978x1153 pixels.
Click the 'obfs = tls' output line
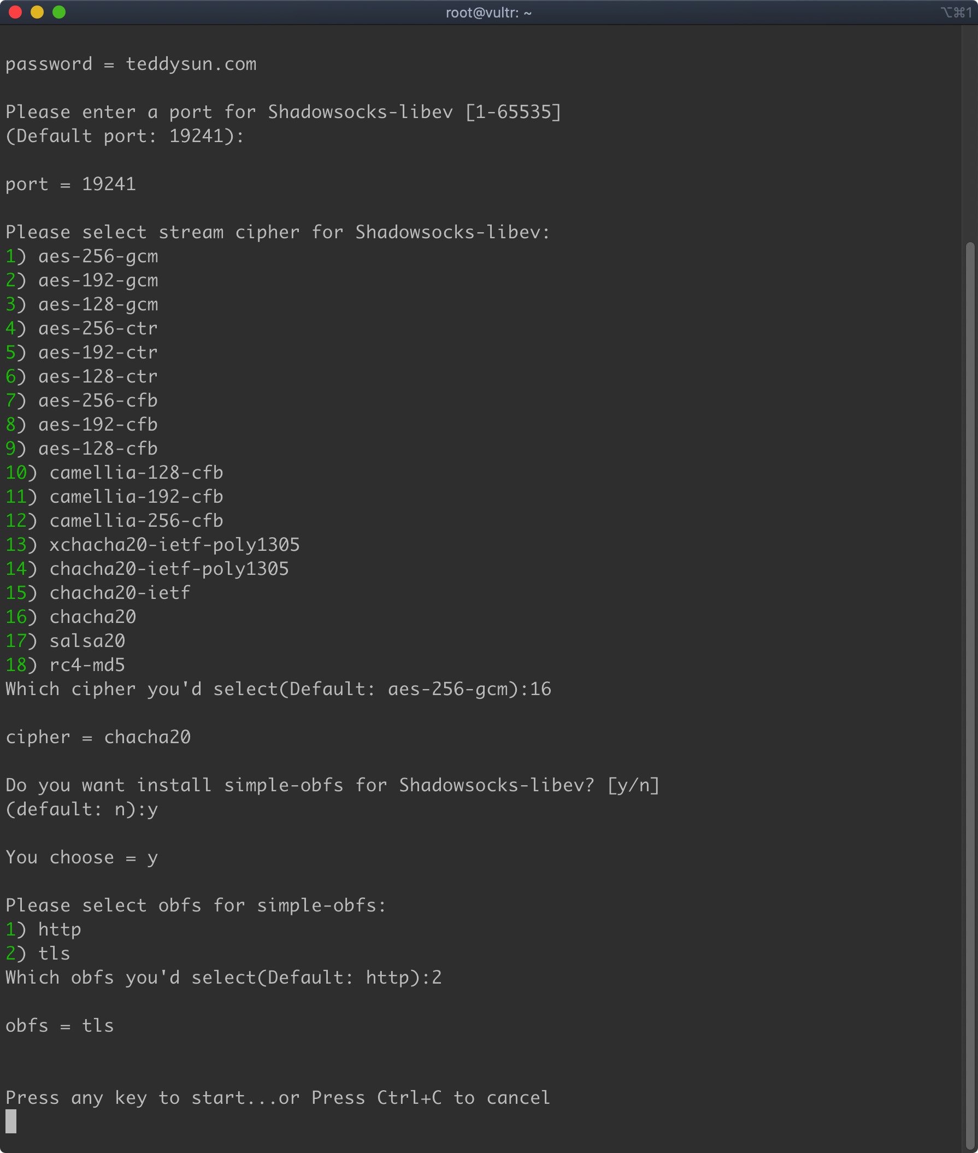[x=60, y=1026]
